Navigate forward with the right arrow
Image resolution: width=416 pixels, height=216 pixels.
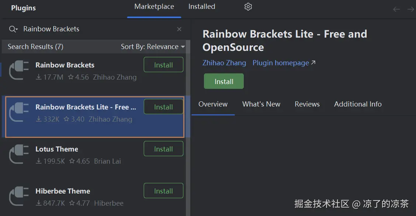[411, 10]
